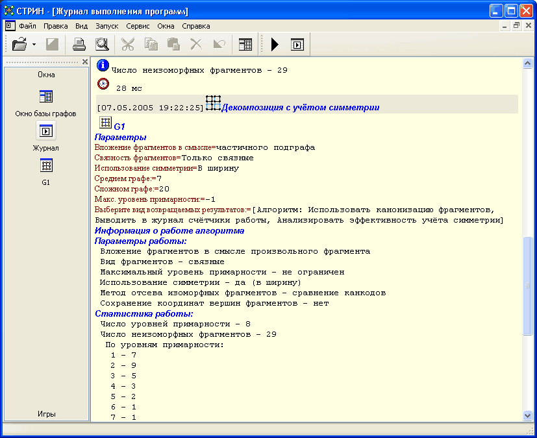Minimize the inner document window
This screenshot has width=537, height=438.
click(505, 26)
